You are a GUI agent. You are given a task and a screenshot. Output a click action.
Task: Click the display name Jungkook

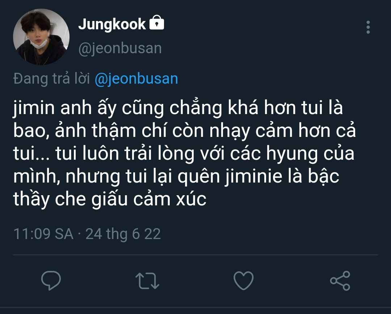click(112, 24)
